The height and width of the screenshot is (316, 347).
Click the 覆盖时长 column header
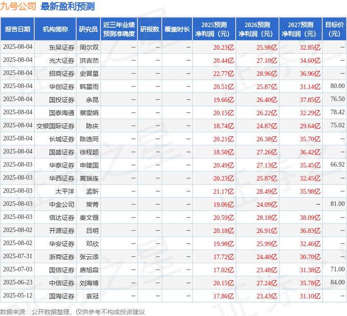pos(177,29)
